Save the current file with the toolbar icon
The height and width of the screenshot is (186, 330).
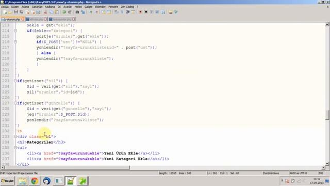pyautogui.click(x=16, y=12)
